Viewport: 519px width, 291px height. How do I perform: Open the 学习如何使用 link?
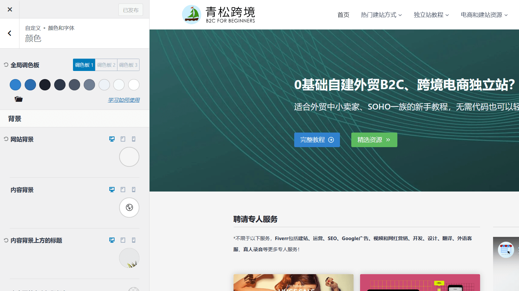tap(124, 100)
